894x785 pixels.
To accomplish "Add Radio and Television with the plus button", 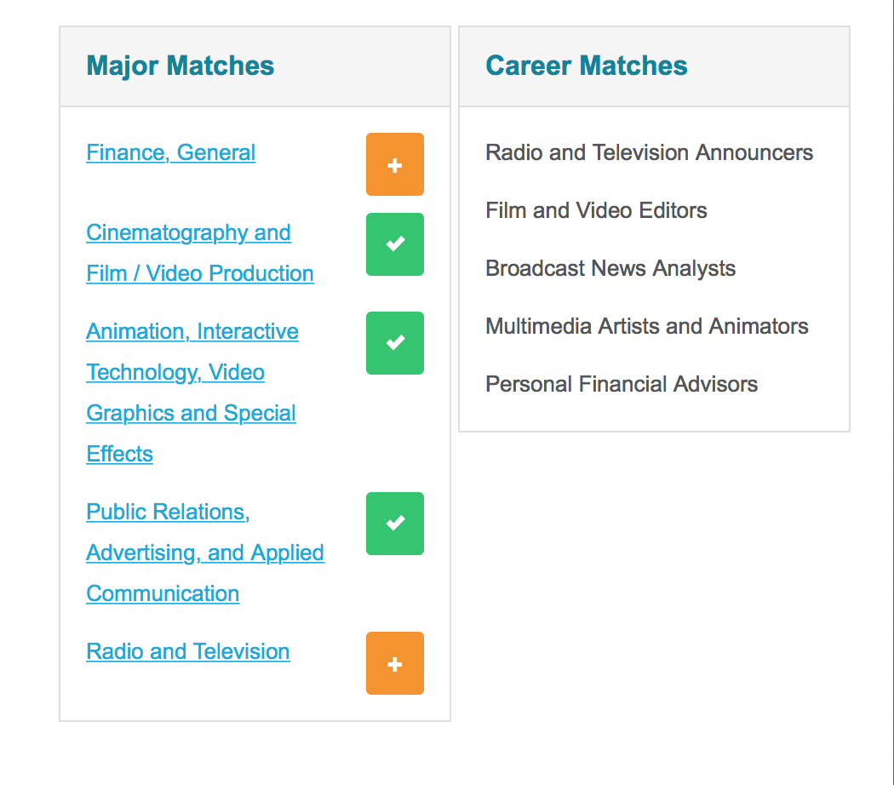I will [394, 663].
